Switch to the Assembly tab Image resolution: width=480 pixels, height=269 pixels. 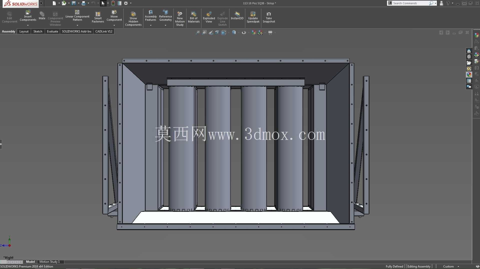point(9,31)
